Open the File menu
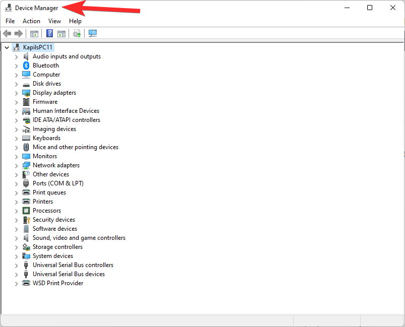 click(10, 21)
